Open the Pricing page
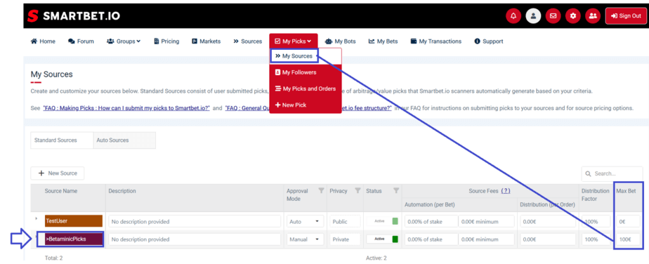This screenshot has width=649, height=264. [167, 41]
